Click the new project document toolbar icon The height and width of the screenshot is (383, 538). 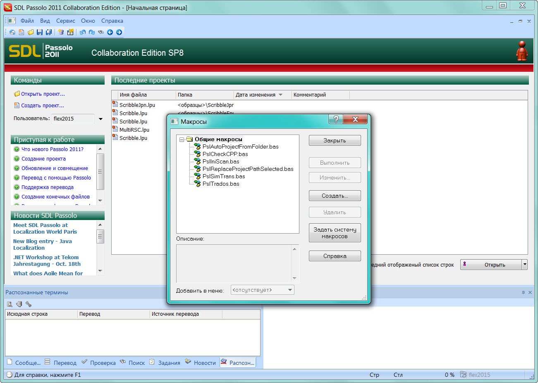(x=22, y=32)
